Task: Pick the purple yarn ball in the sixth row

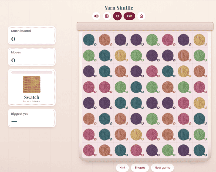Action: point(137,119)
